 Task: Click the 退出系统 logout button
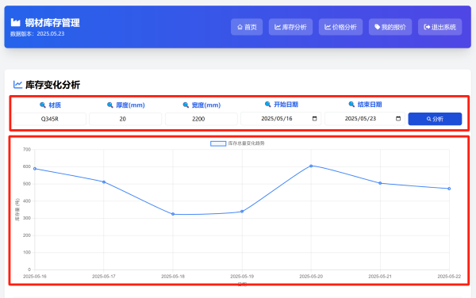pos(440,27)
